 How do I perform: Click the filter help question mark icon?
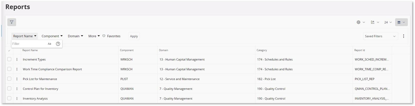pos(58,44)
